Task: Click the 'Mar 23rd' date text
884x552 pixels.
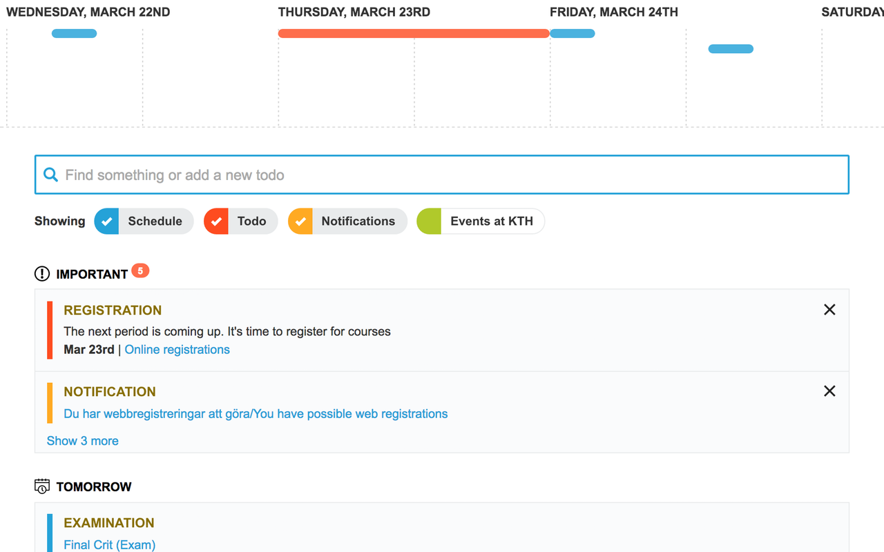Action: 89,350
